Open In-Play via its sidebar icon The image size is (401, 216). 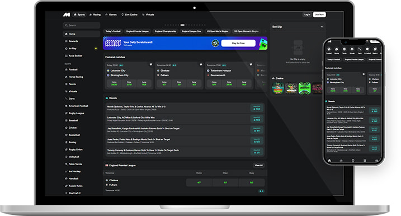[66, 48]
